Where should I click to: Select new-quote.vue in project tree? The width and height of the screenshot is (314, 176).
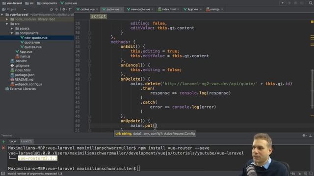point(36,38)
